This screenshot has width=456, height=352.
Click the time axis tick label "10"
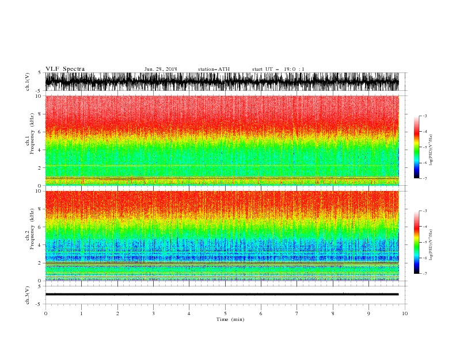coord(405,313)
